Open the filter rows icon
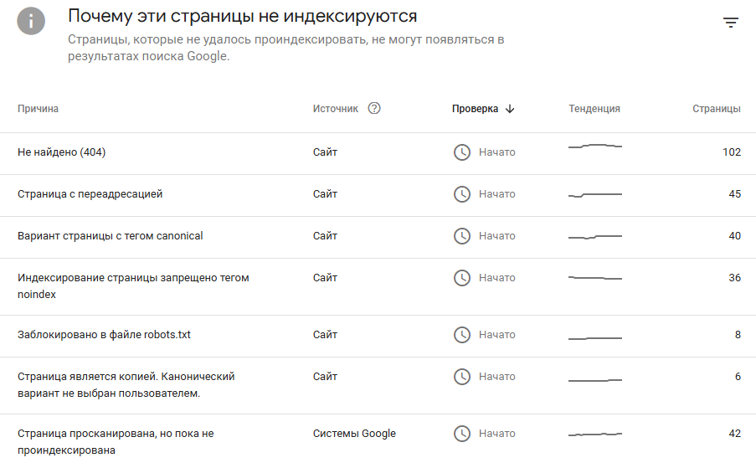The width and height of the screenshot is (756, 468). tap(731, 22)
